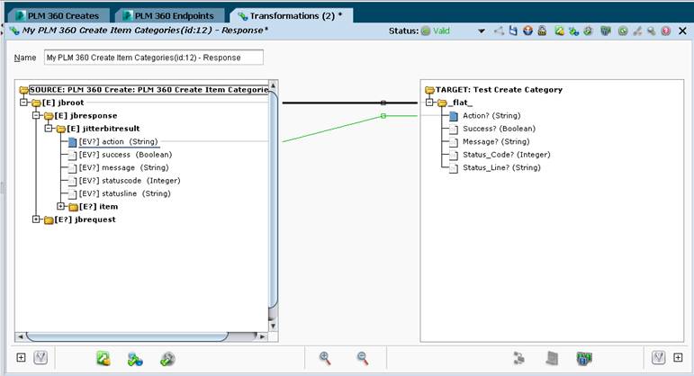Collapse the jbroot node

pos(23,103)
